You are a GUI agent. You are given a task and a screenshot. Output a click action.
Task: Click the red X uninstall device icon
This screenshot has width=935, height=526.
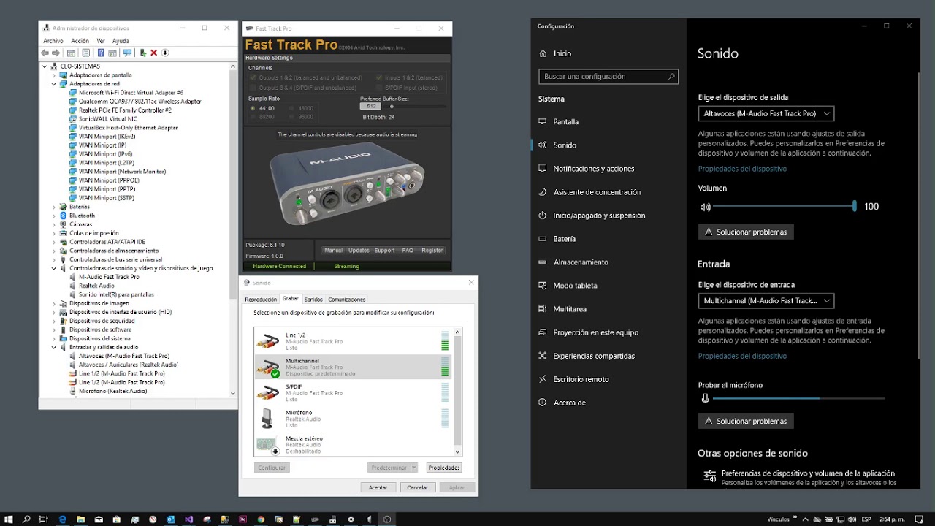point(154,53)
